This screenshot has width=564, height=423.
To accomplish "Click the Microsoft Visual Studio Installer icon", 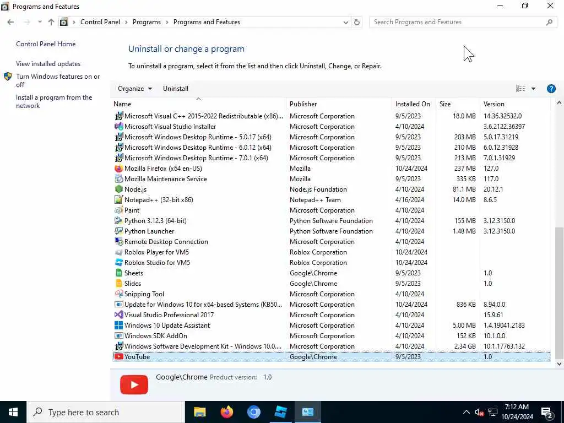I will click(118, 127).
